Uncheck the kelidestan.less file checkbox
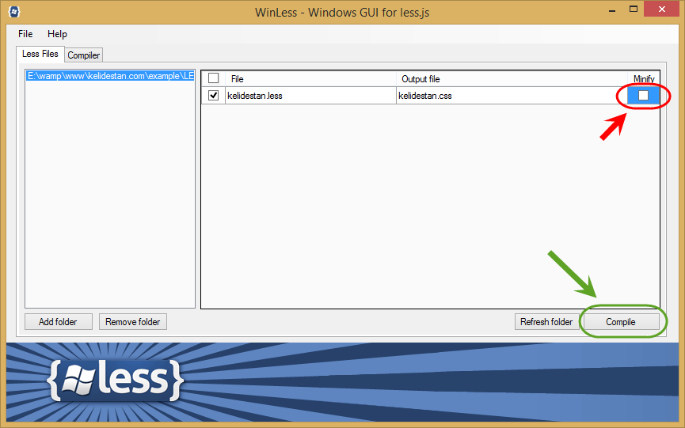 pos(213,95)
